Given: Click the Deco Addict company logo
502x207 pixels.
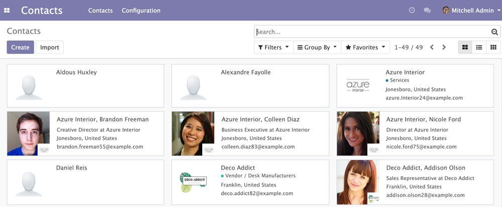Looking at the screenshot, I should click(x=193, y=182).
